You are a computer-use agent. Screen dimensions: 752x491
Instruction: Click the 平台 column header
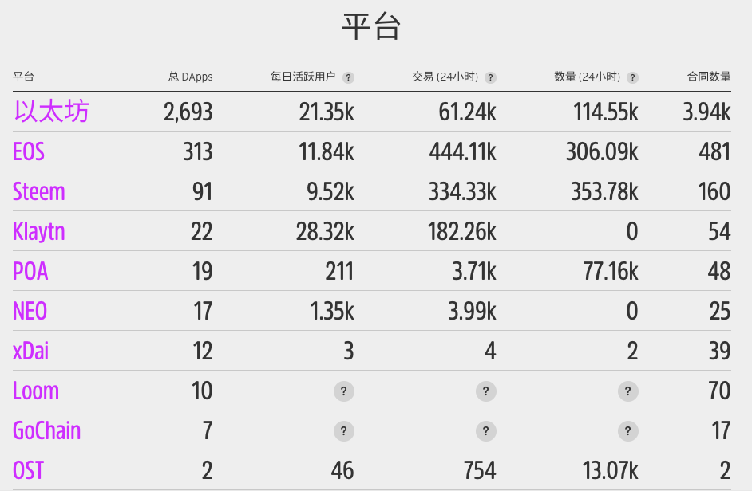tap(21, 77)
